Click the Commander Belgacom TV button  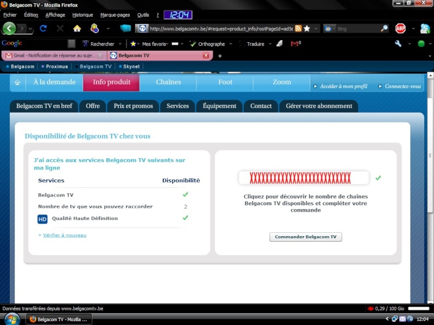(x=305, y=237)
